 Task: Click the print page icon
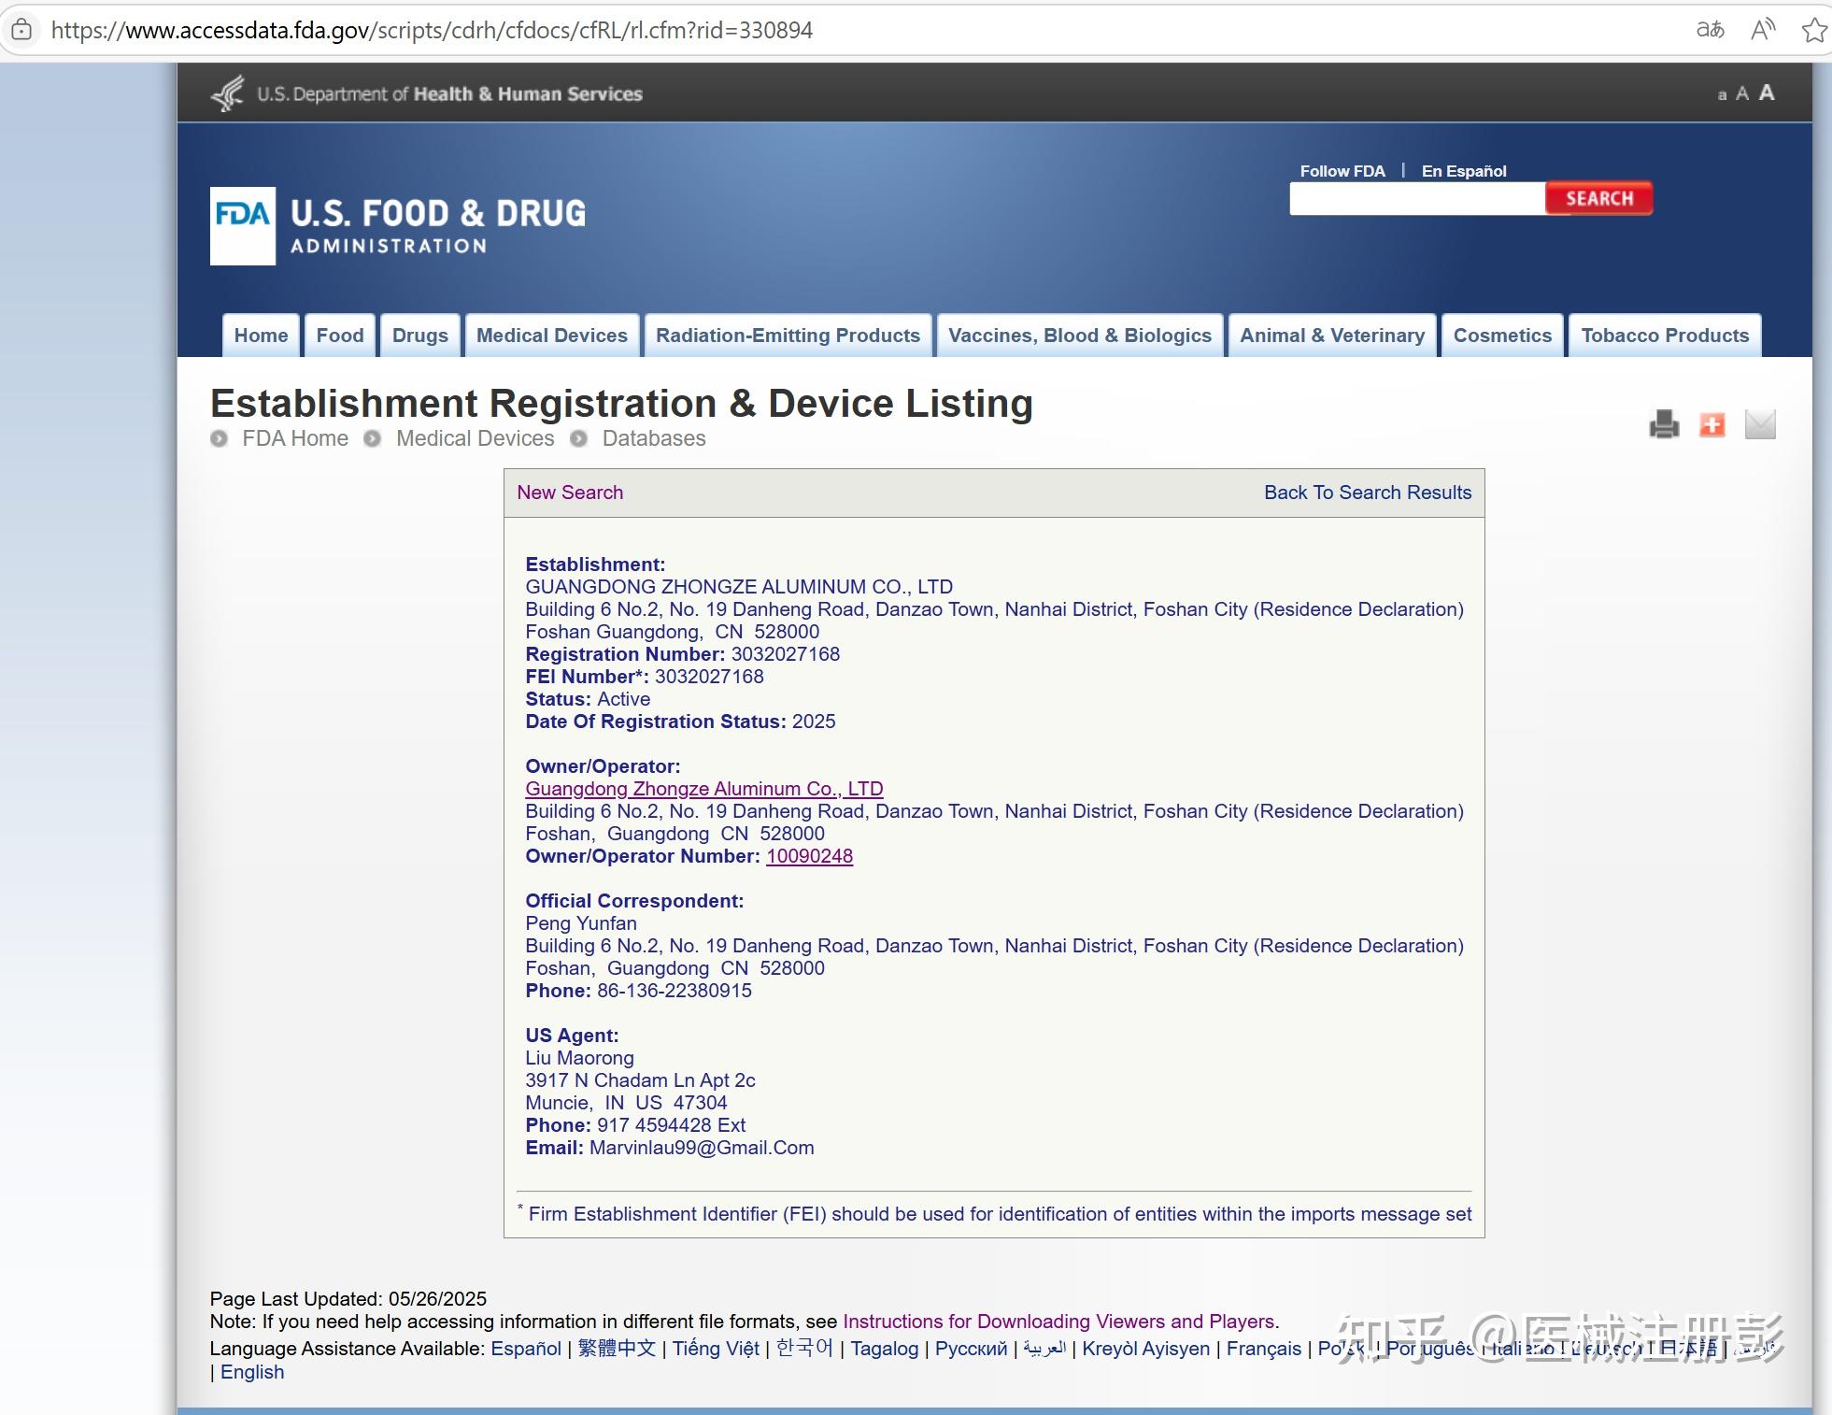tap(1664, 424)
